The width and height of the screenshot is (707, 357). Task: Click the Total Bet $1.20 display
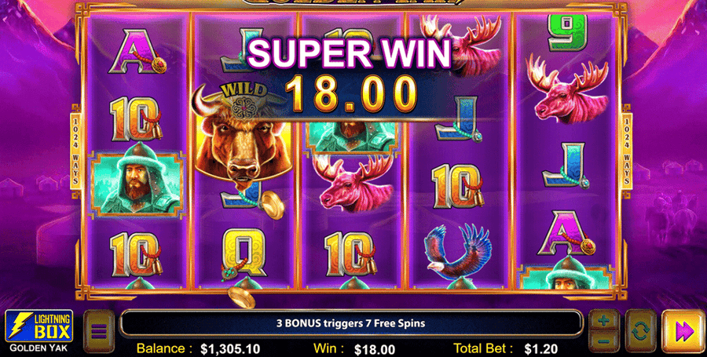505,348
